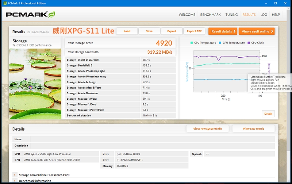Go to the Tuning tab
The height and width of the screenshot is (184, 292).
click(231, 15)
